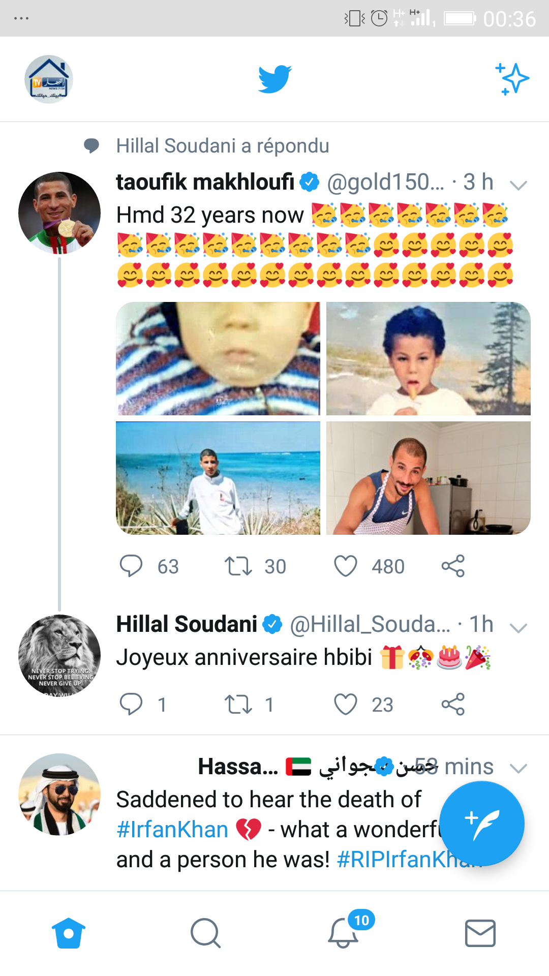Reply to taoufik makhloufi's tweet
549x976 pixels.
click(131, 566)
